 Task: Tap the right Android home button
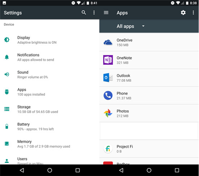[x=149, y=170]
